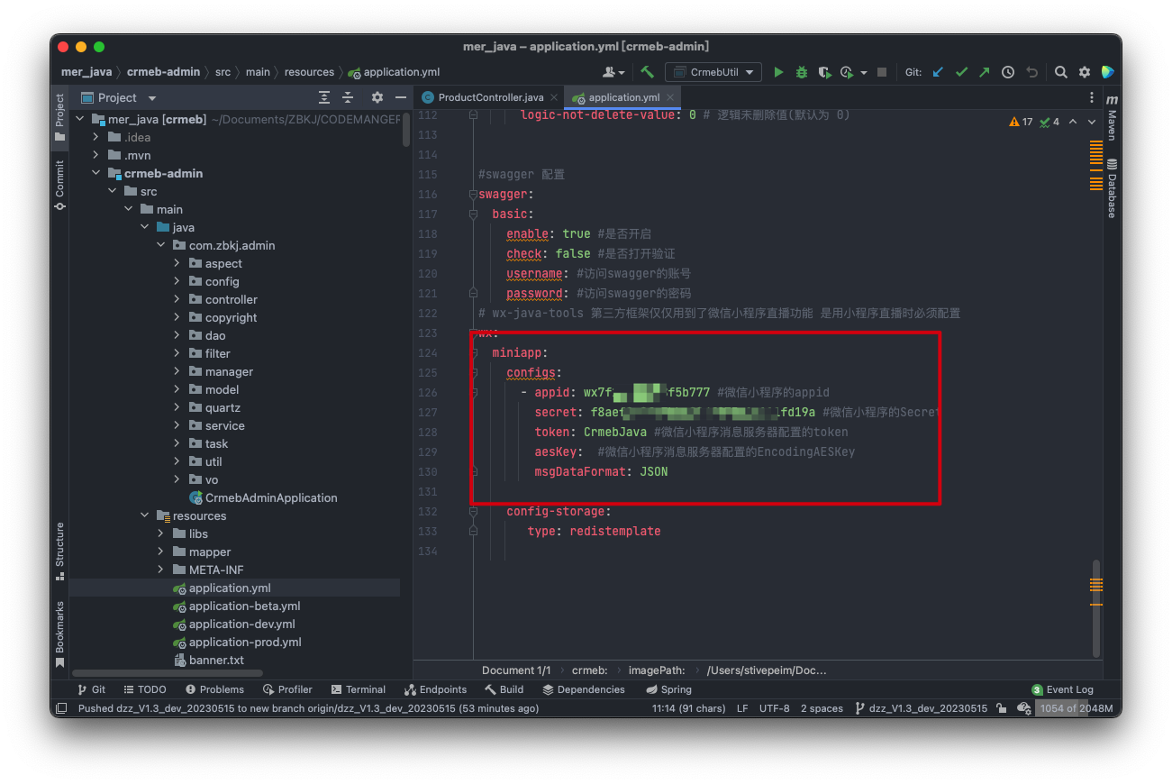Switch to ProductController.java tab
The width and height of the screenshot is (1172, 784).
pos(490,97)
